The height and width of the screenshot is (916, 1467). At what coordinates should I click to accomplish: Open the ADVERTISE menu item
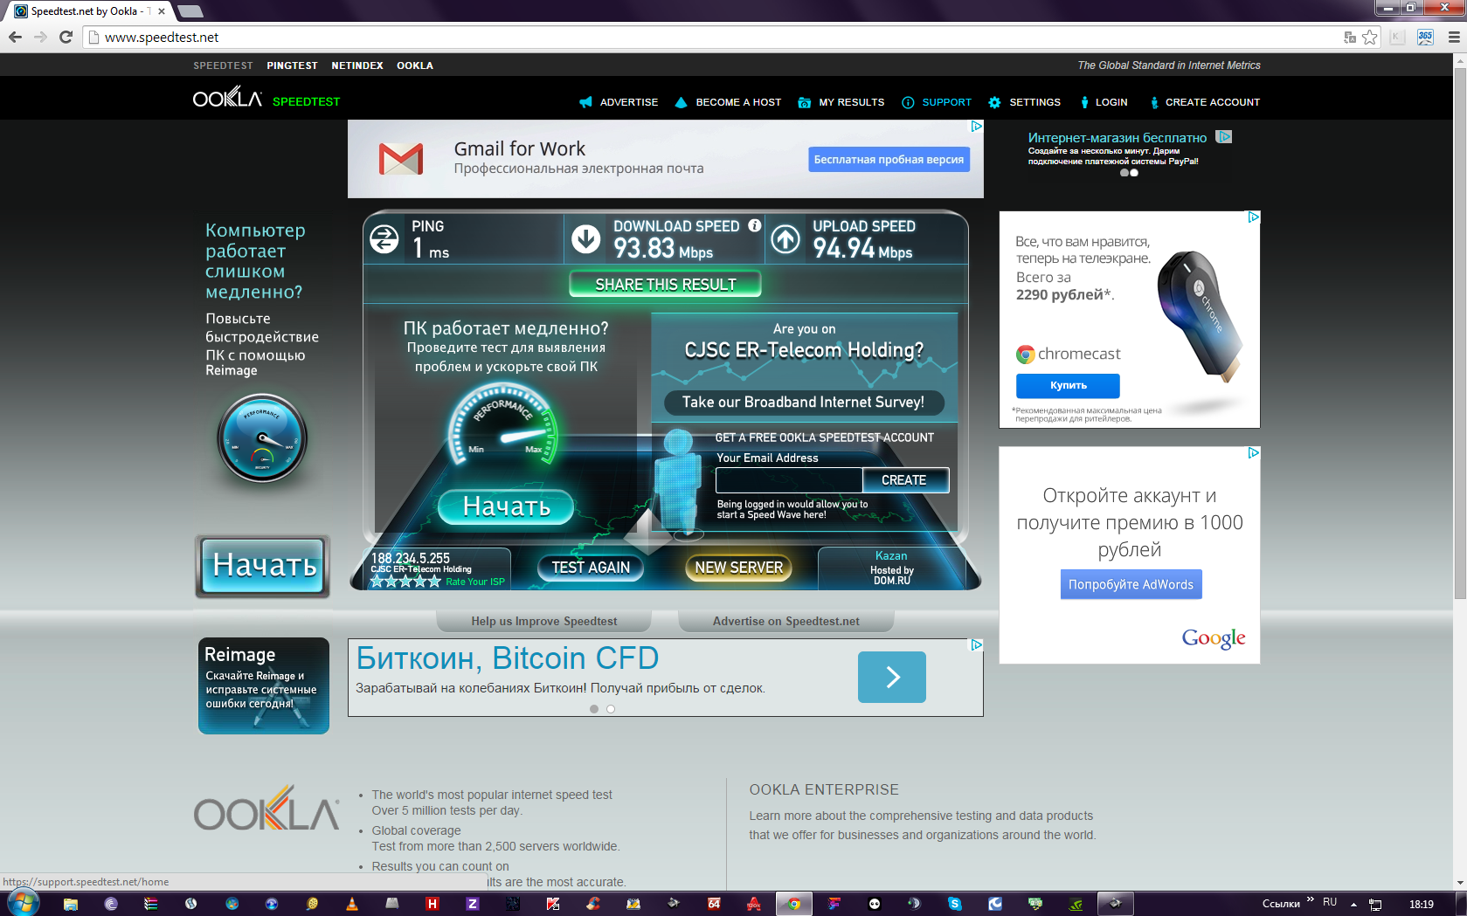point(619,102)
